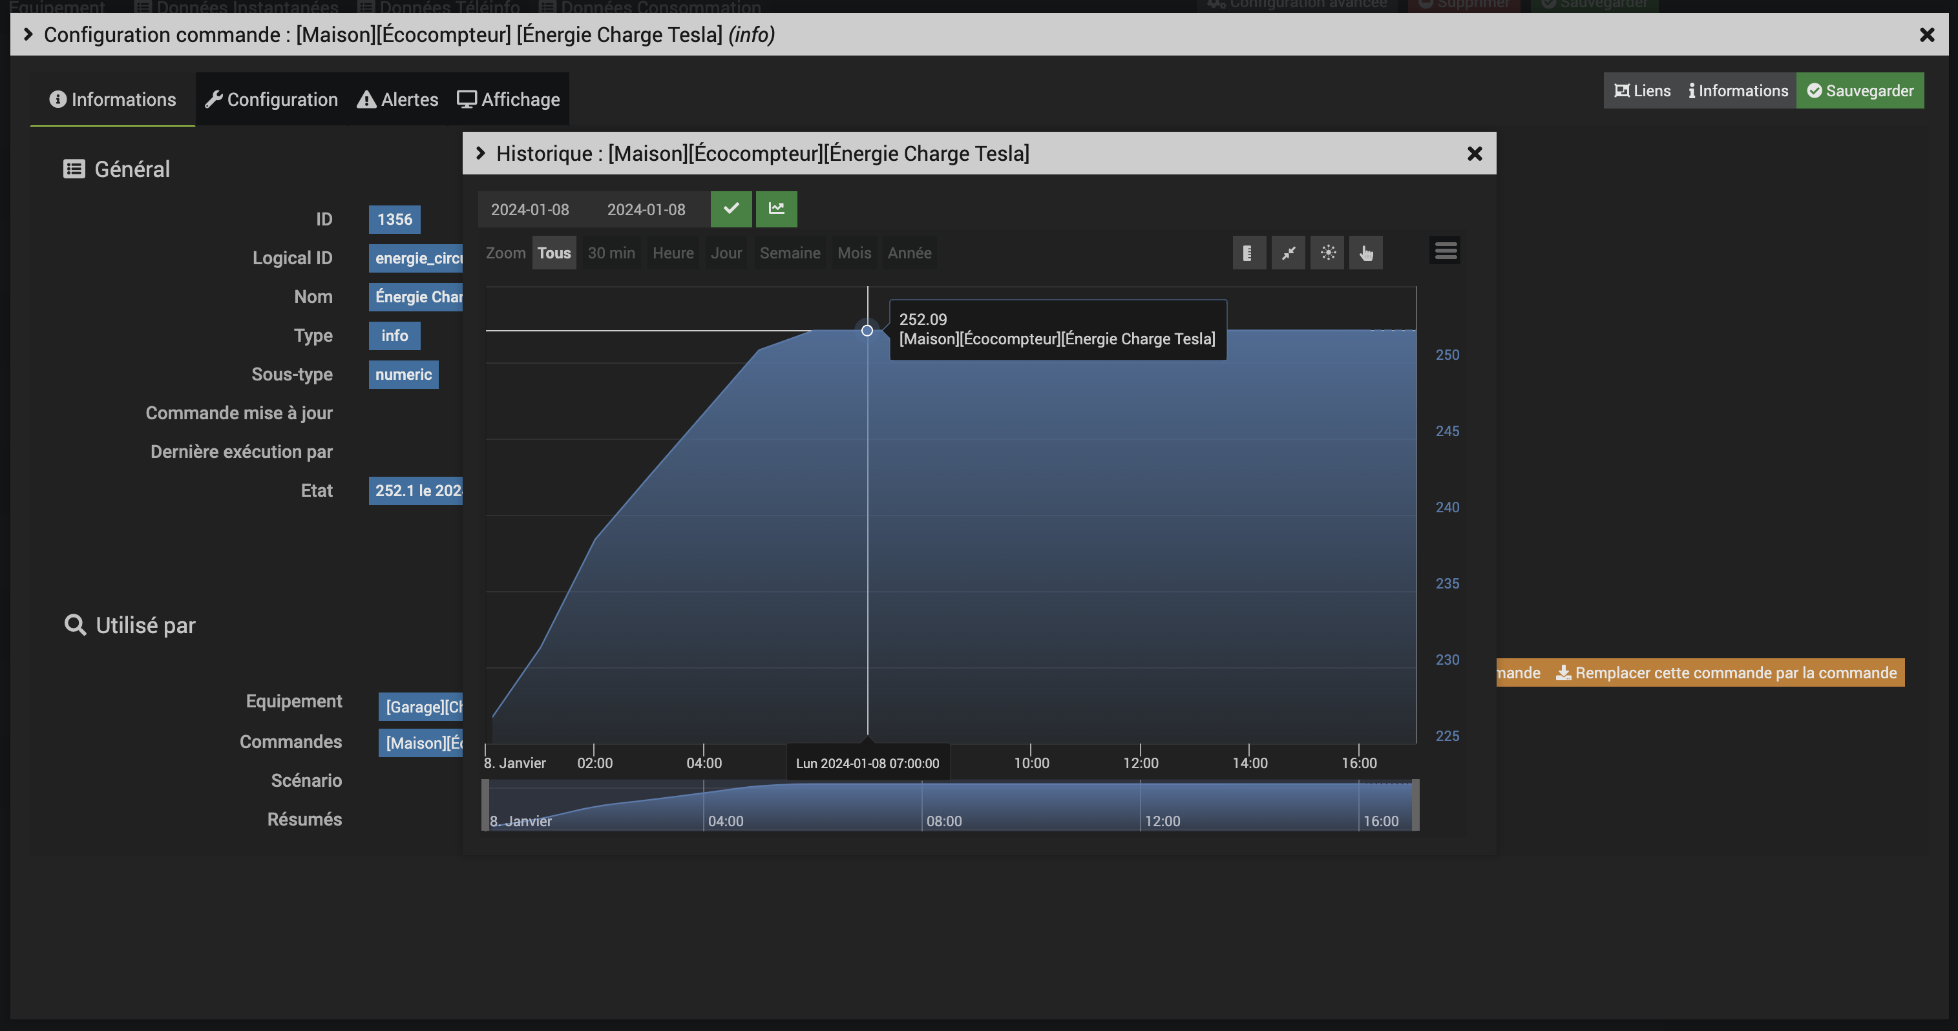Viewport: 1958px width, 1031px height.
Task: Click the radial points tracking icon
Action: (x=1327, y=253)
